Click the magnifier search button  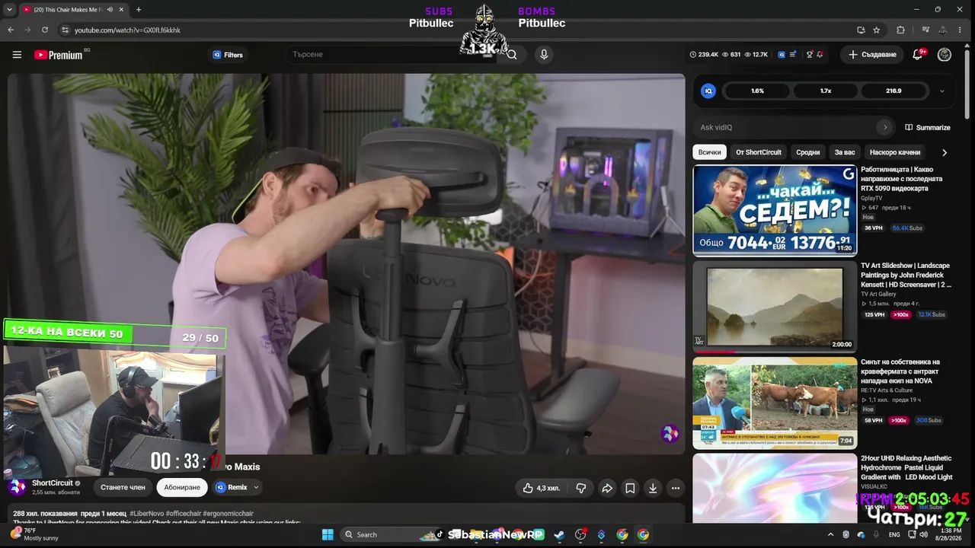(x=512, y=55)
